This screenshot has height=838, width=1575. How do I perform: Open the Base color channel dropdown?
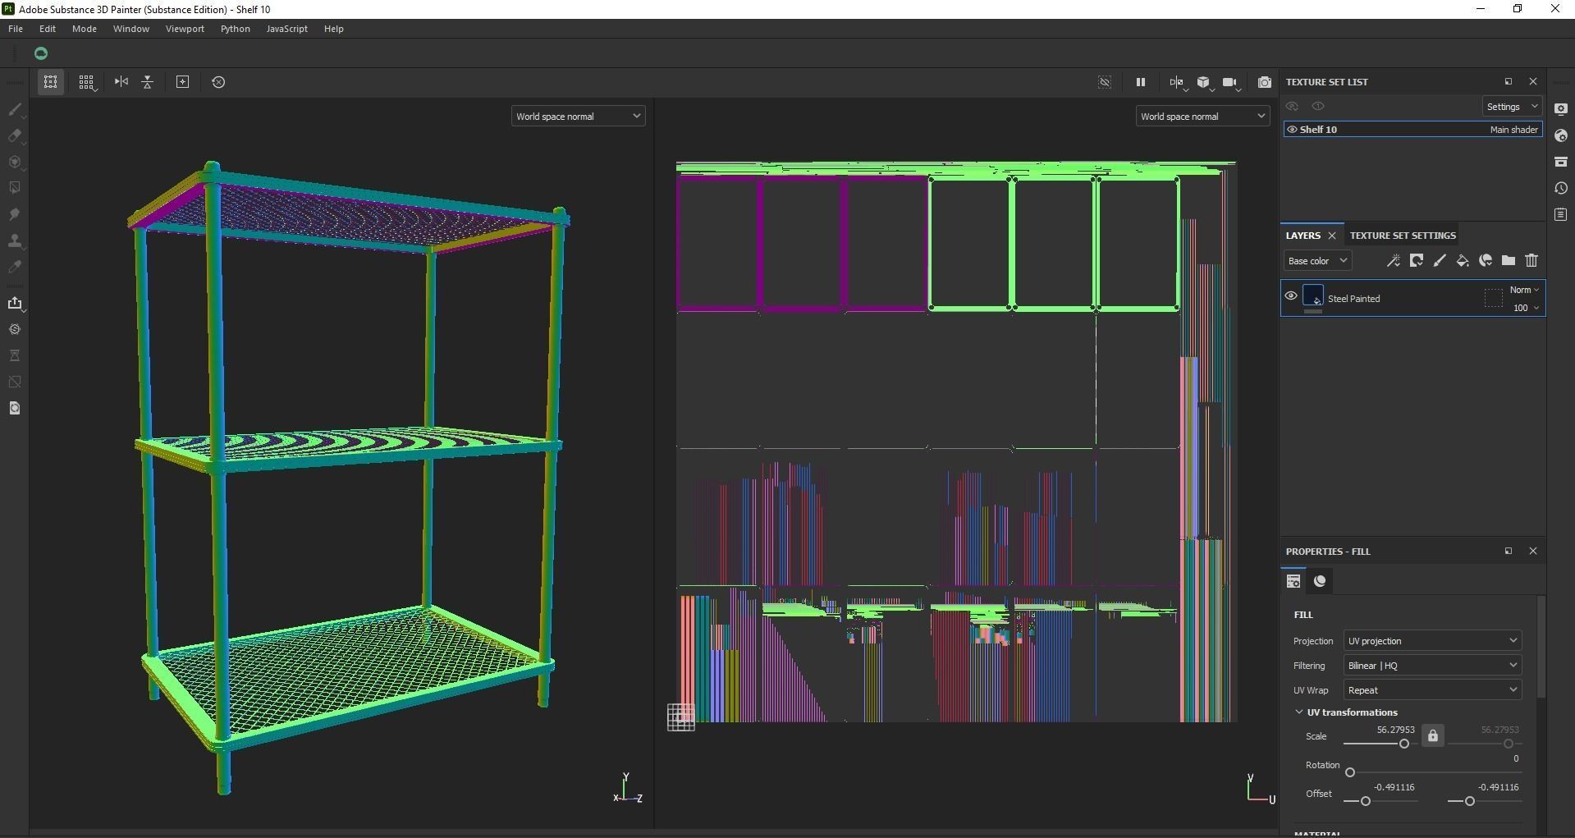[1317, 261]
